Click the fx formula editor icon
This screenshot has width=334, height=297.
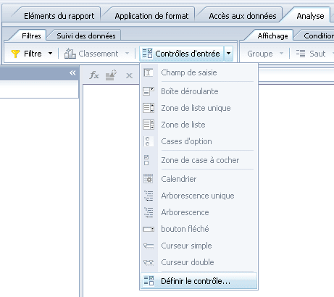tap(94, 75)
